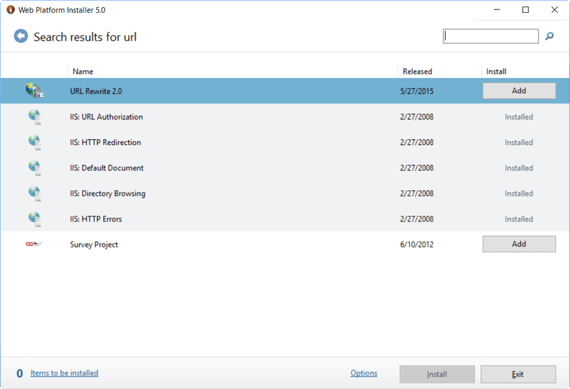Sort by the Install column header
The image size is (570, 389).
coord(496,72)
